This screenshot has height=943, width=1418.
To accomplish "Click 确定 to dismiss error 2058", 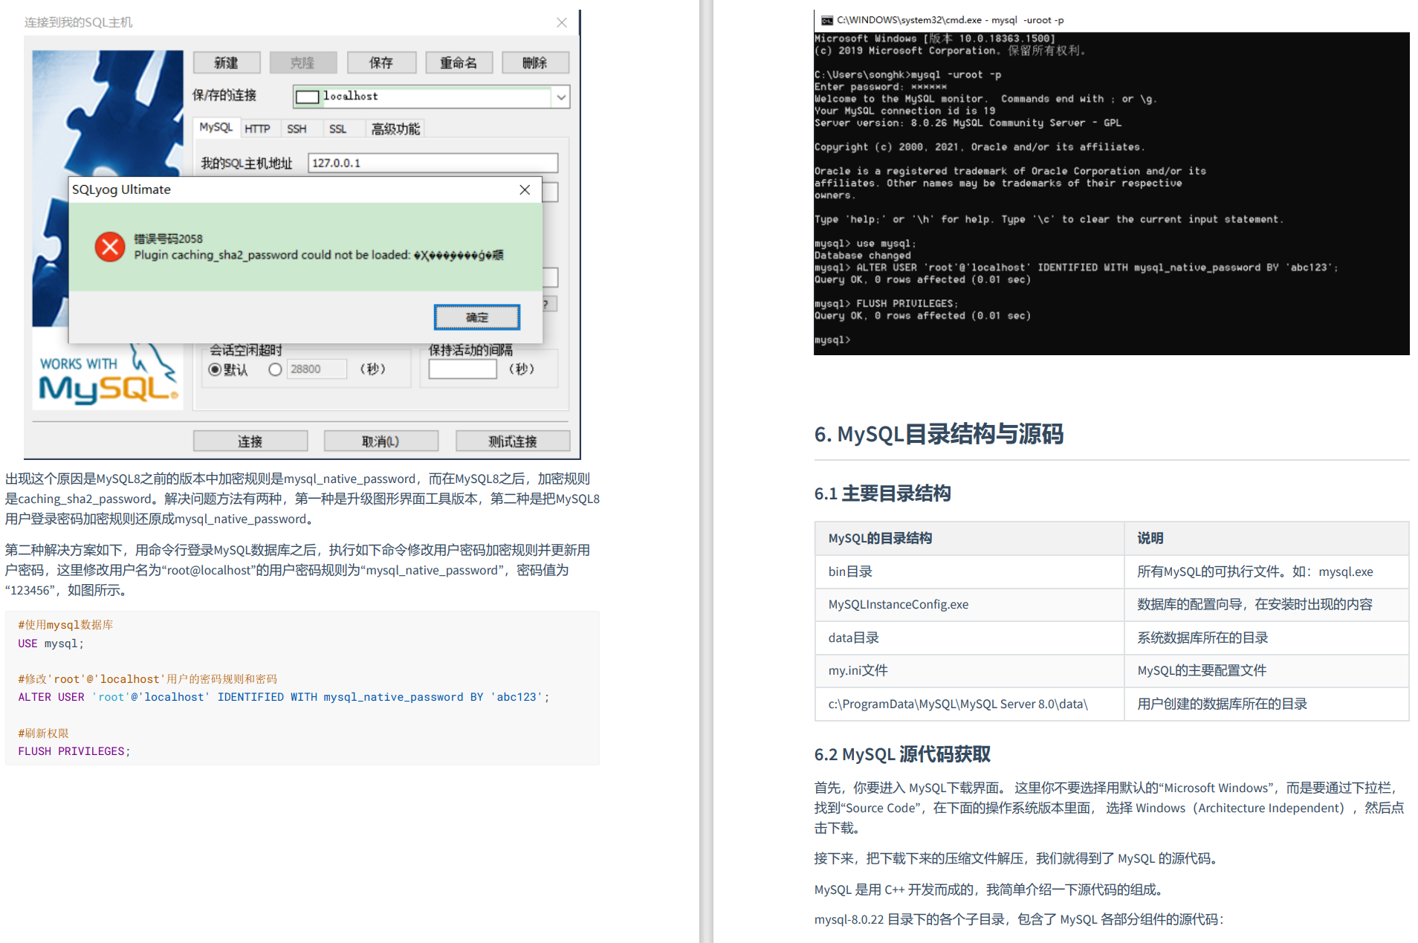I will pyautogui.click(x=476, y=317).
